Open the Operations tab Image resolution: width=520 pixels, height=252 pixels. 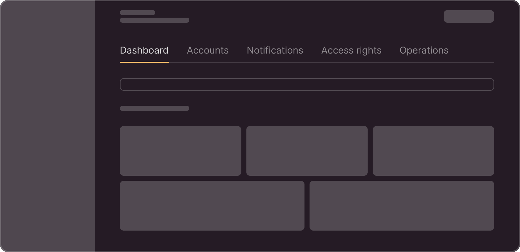(x=424, y=50)
